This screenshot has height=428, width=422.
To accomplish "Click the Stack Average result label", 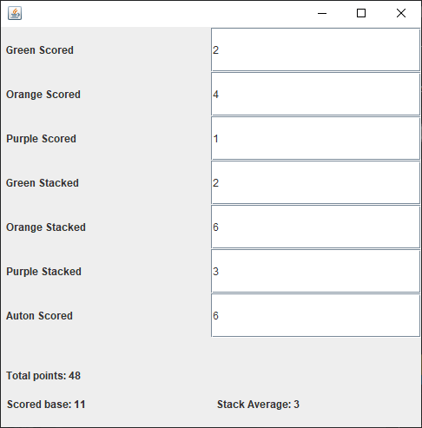I will tap(258, 405).
